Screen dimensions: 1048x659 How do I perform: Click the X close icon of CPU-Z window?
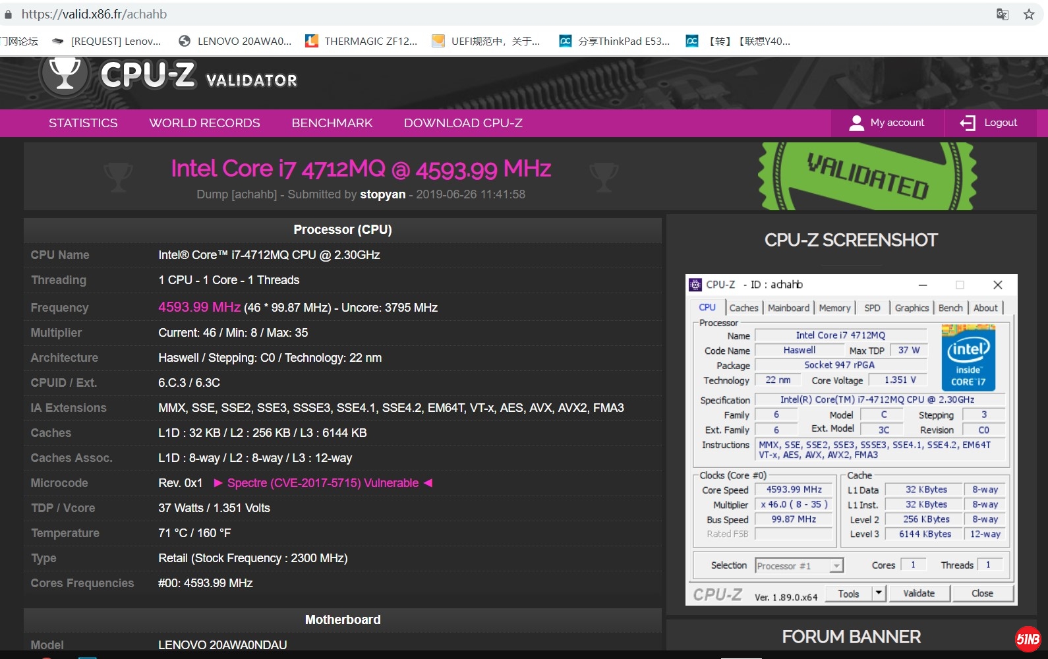(x=998, y=285)
